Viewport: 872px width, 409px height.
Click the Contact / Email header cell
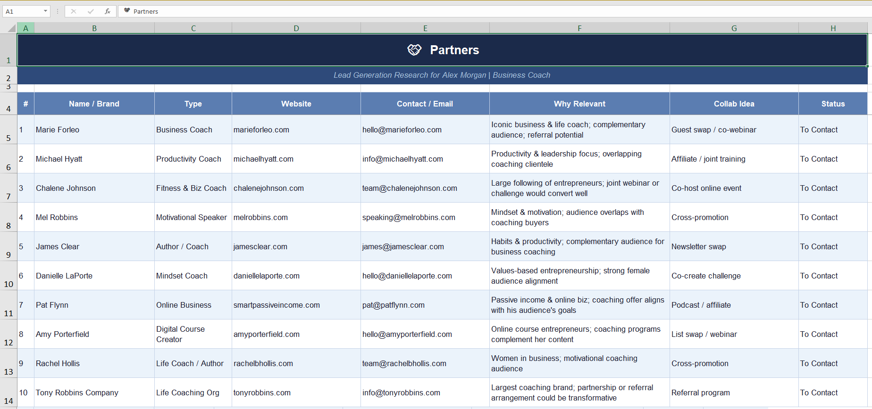click(425, 104)
